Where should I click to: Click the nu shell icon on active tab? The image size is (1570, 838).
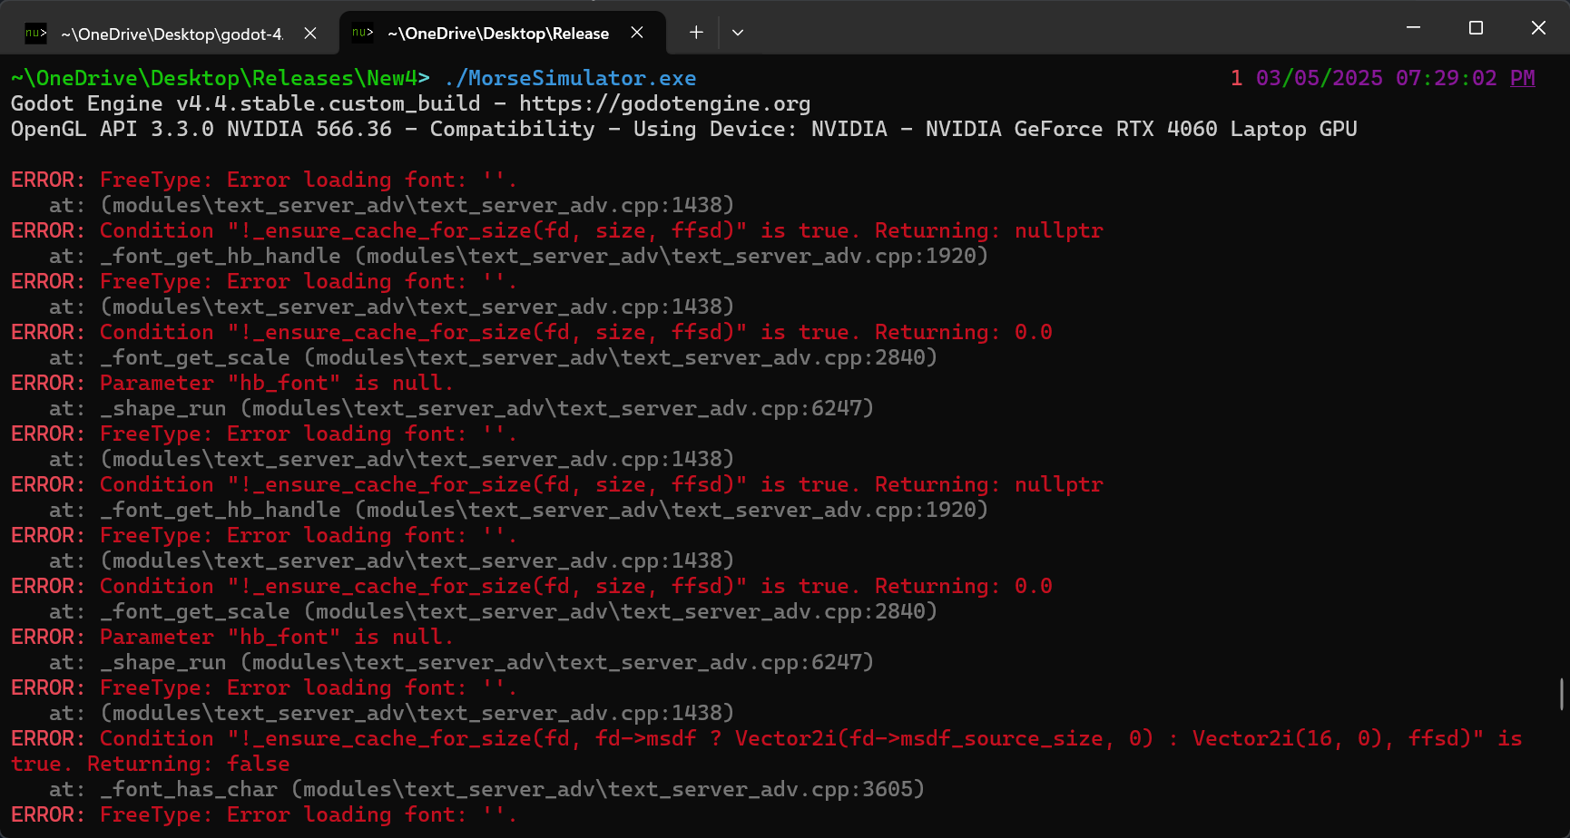(x=362, y=33)
